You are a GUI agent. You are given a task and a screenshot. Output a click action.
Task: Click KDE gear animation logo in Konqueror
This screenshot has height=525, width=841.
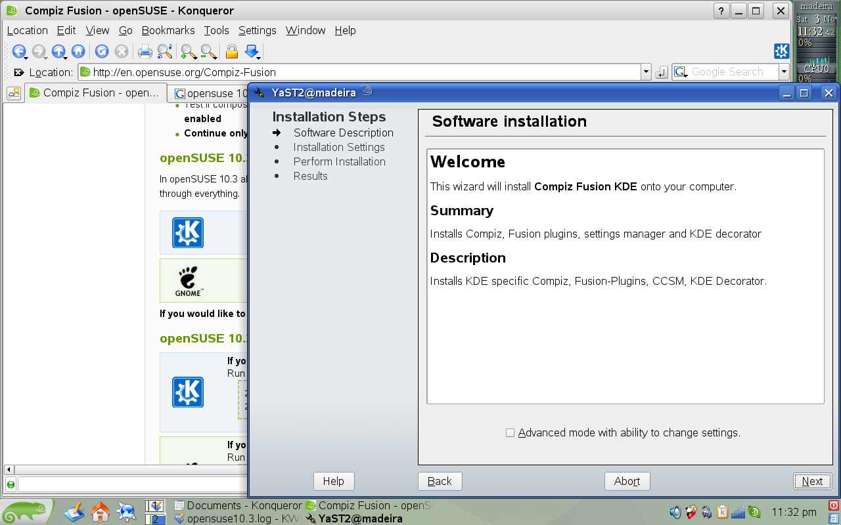(782, 51)
